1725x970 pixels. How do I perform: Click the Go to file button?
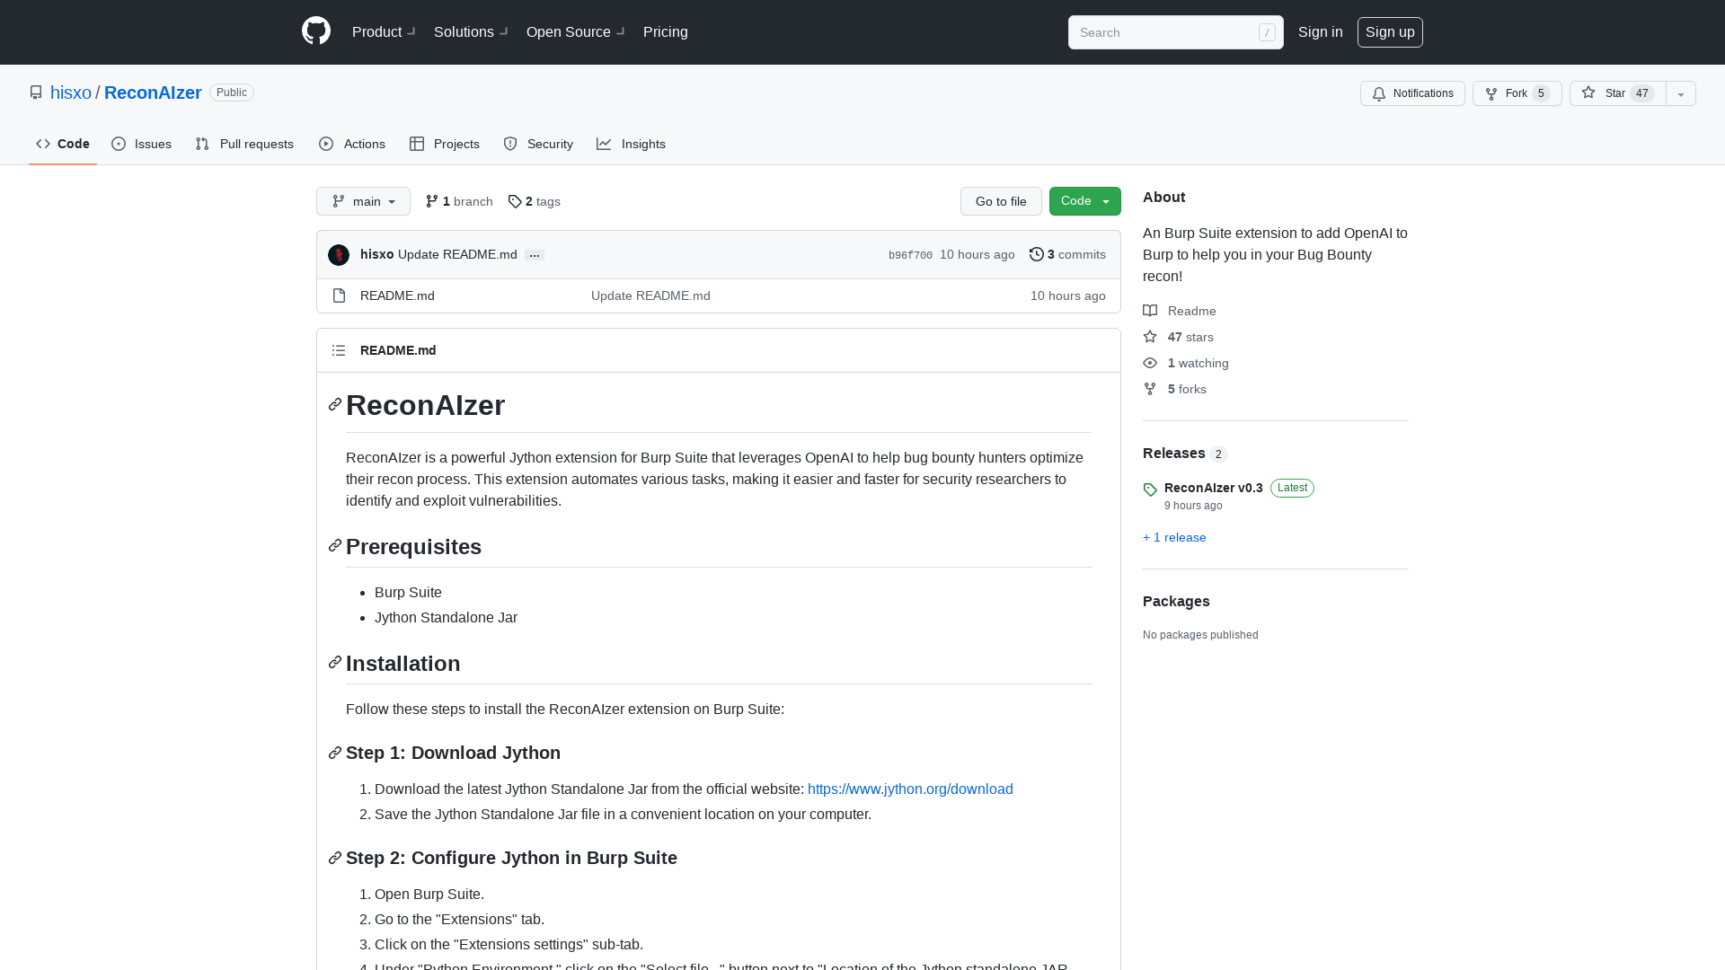tap(1001, 201)
